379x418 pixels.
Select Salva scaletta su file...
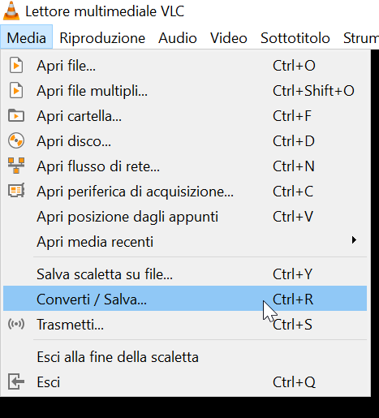click(185, 274)
